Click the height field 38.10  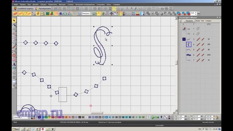pos(197,119)
